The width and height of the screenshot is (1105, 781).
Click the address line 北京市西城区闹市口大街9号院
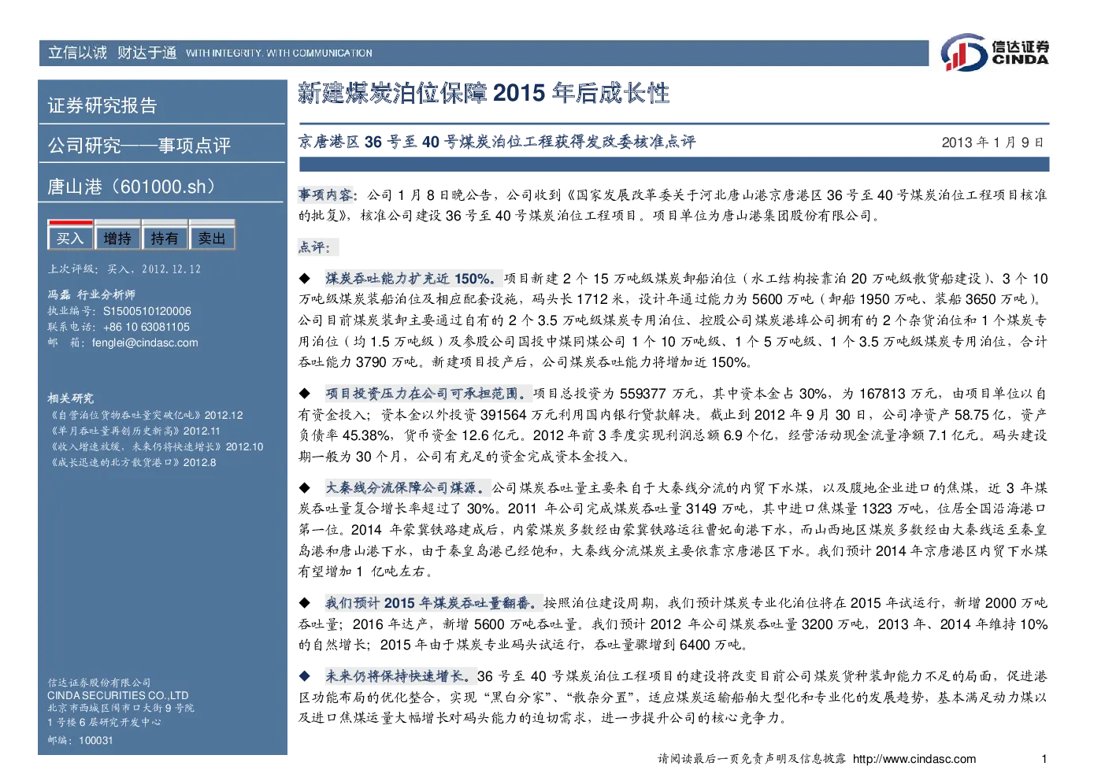[x=121, y=708]
